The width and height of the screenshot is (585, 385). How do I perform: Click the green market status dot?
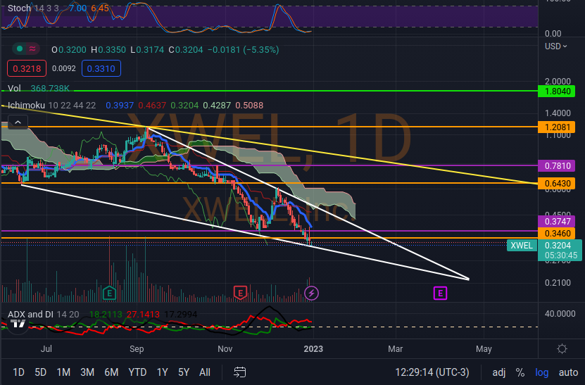pos(20,49)
